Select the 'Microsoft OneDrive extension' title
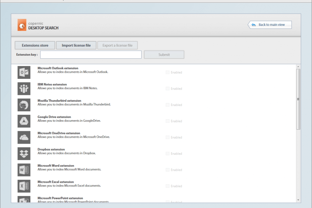This screenshot has height=208, width=312. click(x=59, y=133)
